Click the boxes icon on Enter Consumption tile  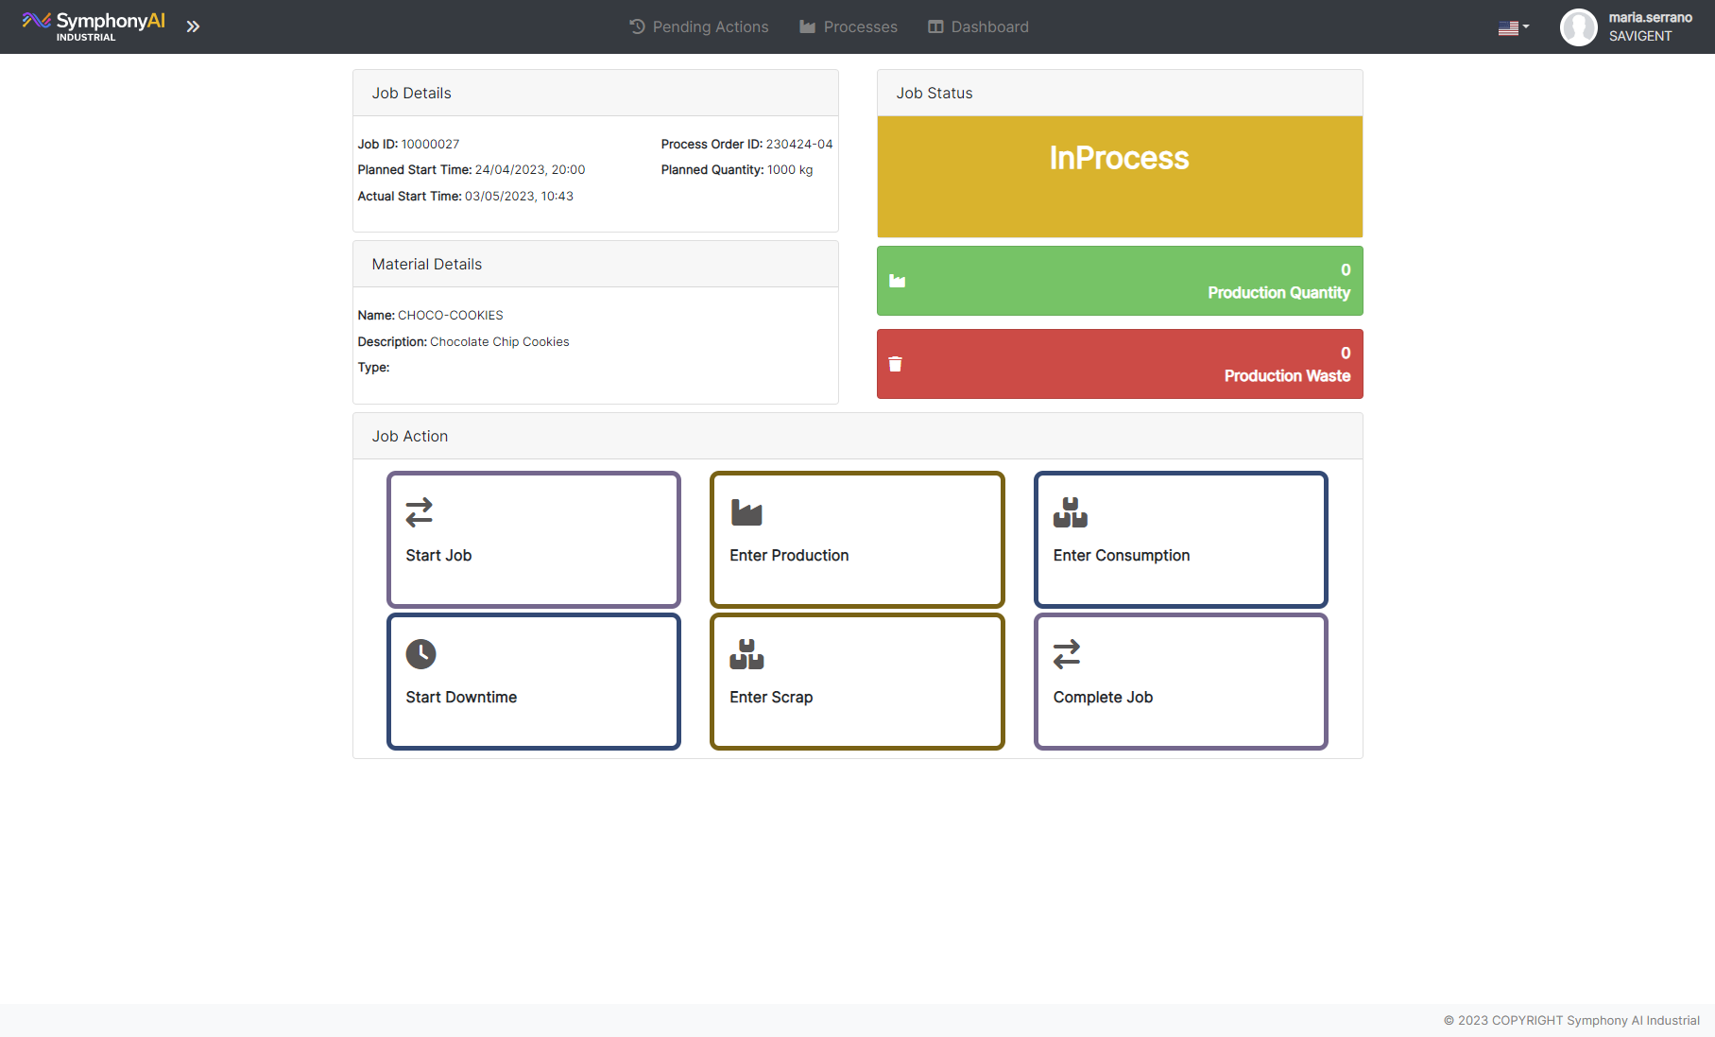pos(1070,512)
